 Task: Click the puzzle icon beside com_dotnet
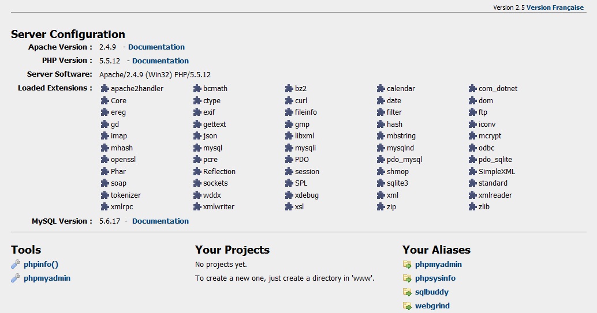pyautogui.click(x=473, y=89)
